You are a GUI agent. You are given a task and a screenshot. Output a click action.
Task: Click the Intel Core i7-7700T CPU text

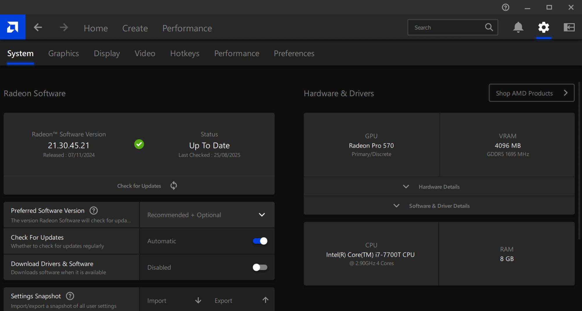coord(370,255)
